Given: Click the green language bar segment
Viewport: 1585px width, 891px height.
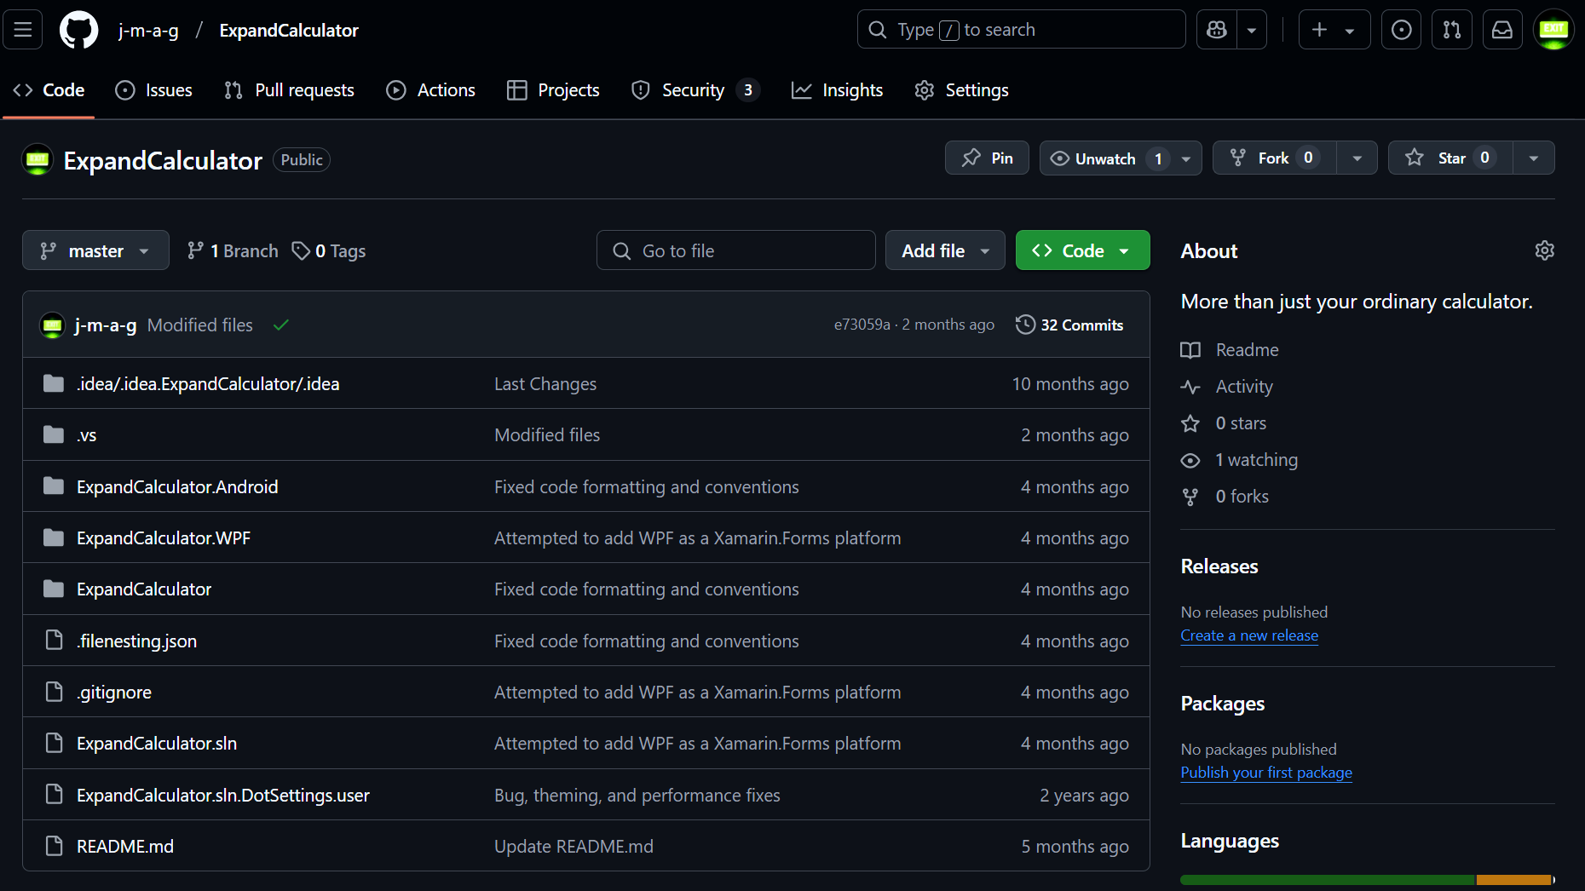Looking at the screenshot, I should tap(1327, 880).
